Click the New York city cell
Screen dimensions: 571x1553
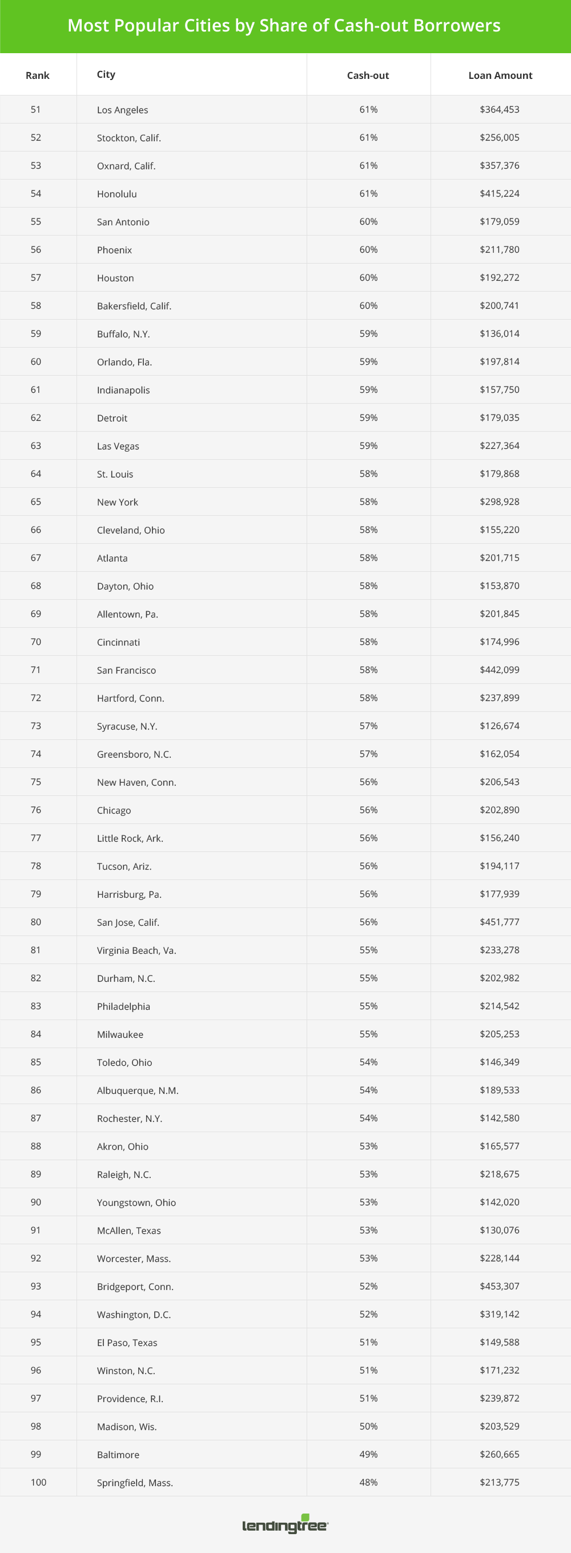[118, 501]
